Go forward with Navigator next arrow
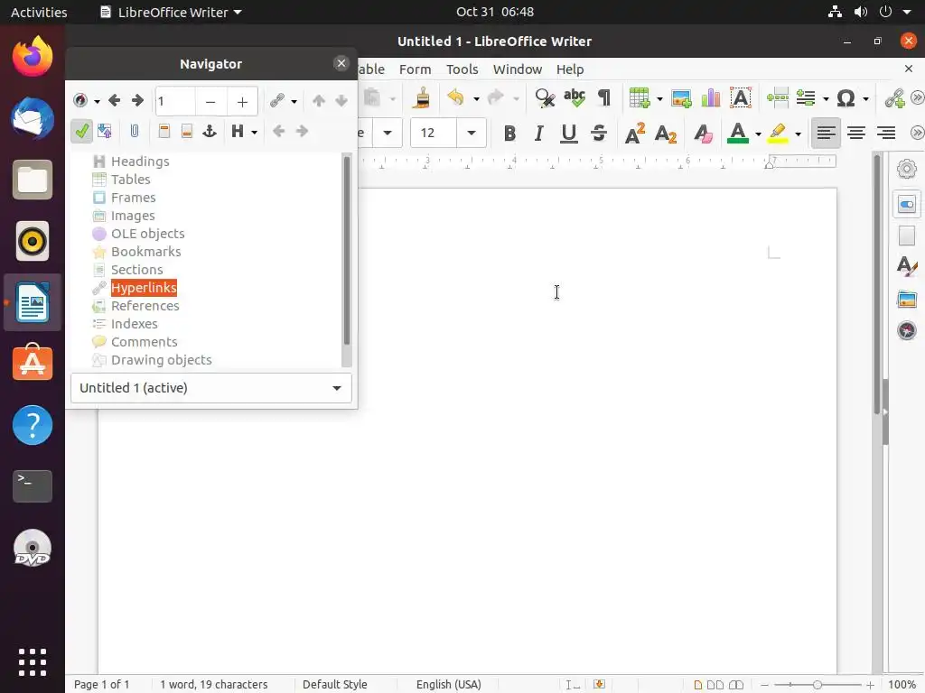The height and width of the screenshot is (693, 925). coord(137,101)
